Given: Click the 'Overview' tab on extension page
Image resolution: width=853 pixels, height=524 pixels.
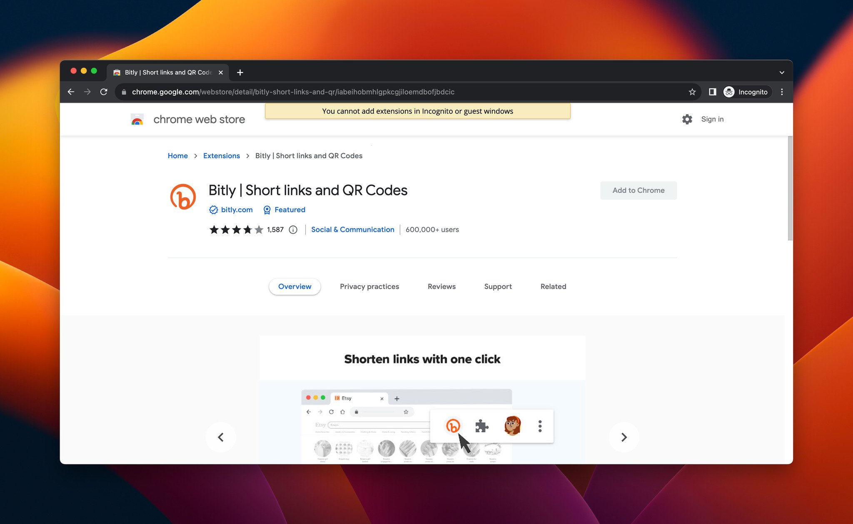Looking at the screenshot, I should pyautogui.click(x=294, y=286).
